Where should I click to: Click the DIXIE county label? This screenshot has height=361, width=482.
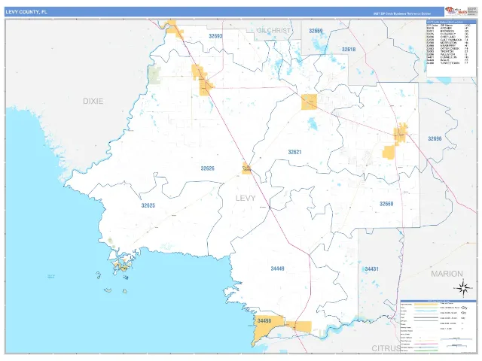93,101
